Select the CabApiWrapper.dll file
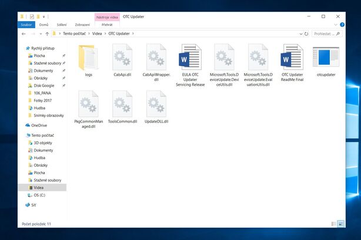The height and width of the screenshot is (240, 361). pos(156,63)
